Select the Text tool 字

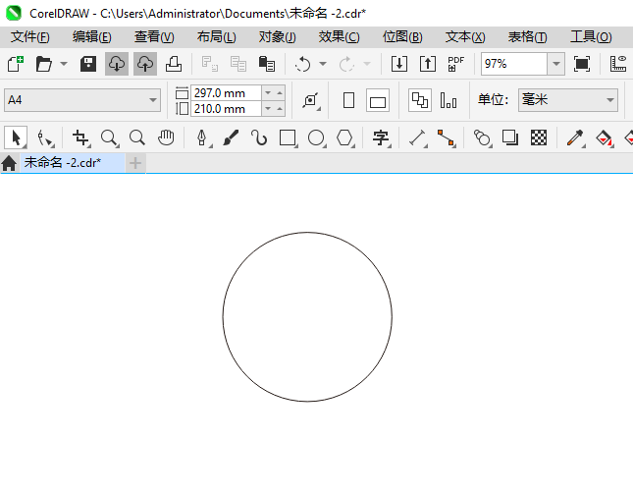(381, 137)
